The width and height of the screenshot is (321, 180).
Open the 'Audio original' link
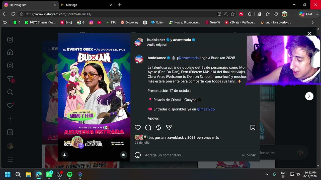[157, 44]
